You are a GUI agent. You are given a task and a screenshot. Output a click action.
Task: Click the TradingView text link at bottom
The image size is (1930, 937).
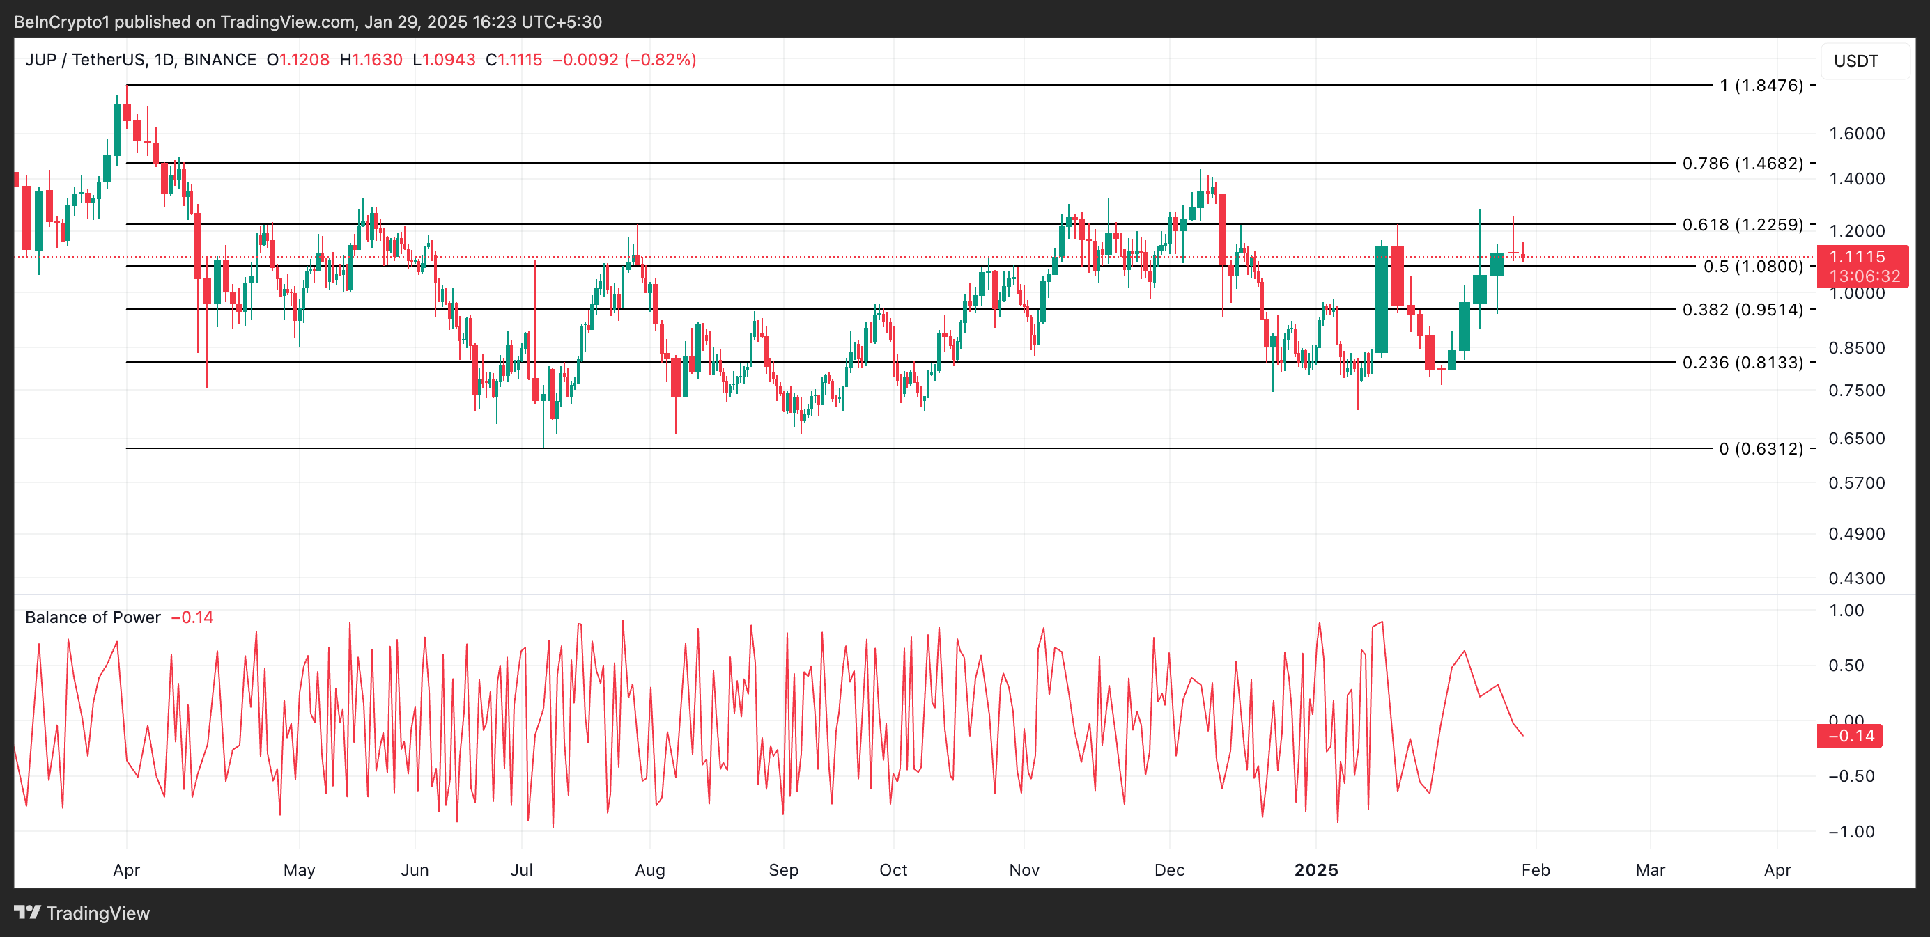click(98, 913)
